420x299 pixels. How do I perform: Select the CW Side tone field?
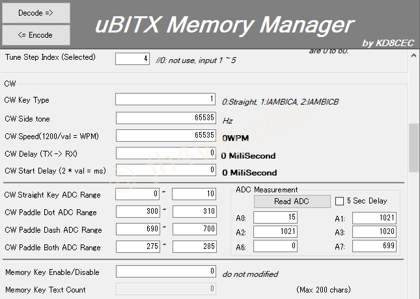coord(166,118)
